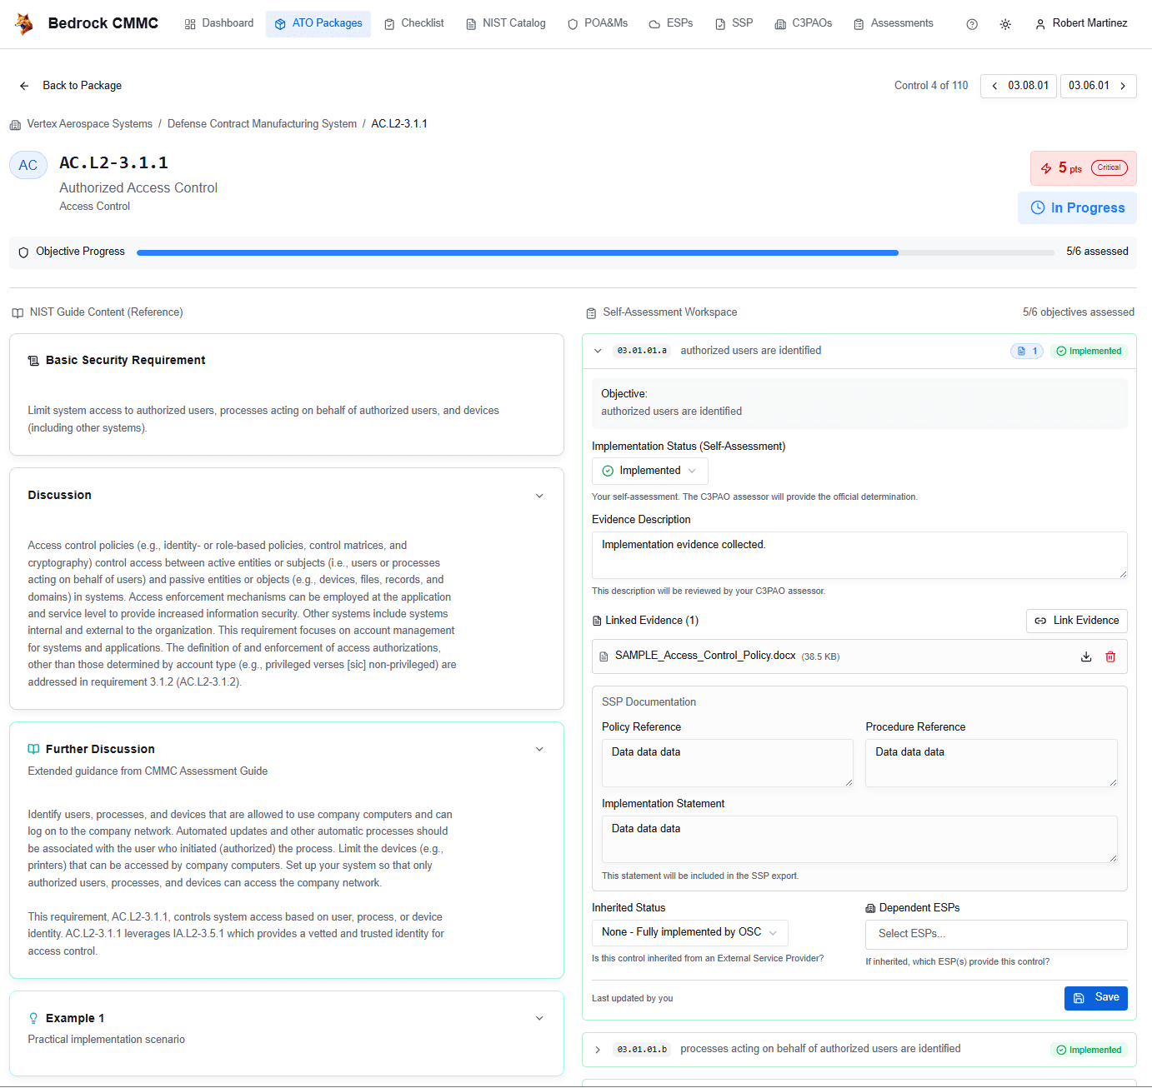Open the help icon in top navigation

(x=971, y=23)
